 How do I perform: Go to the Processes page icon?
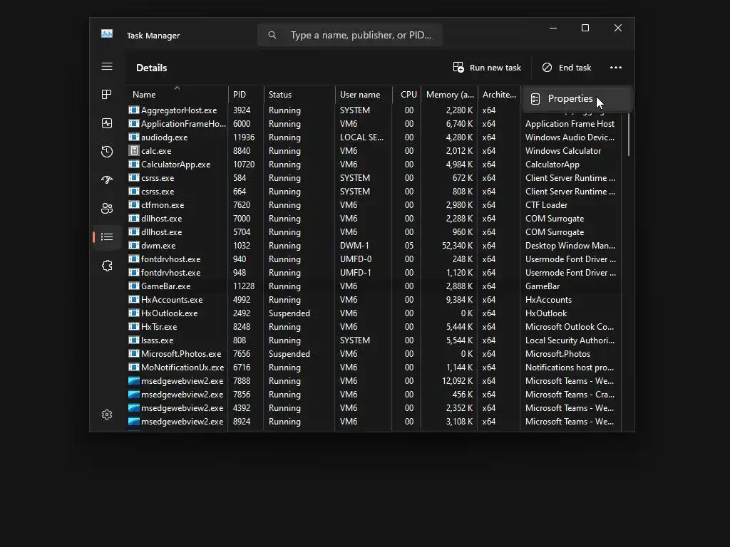click(x=107, y=95)
